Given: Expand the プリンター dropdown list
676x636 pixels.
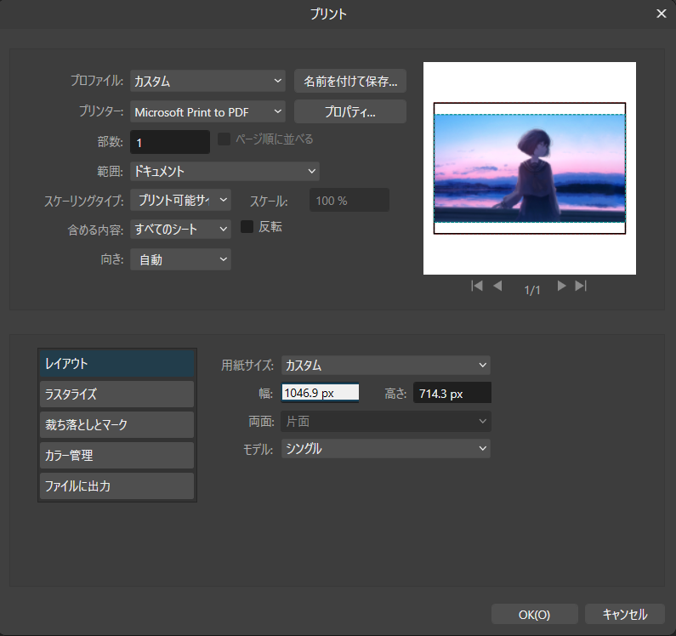Looking at the screenshot, I should tap(207, 111).
